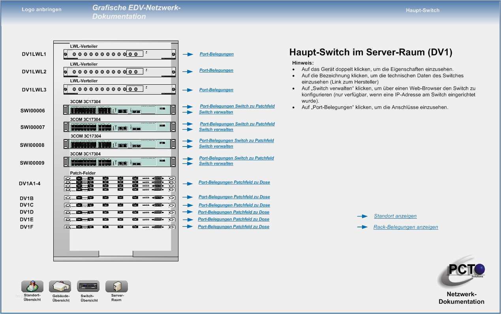
Task: Click the DV1B patch panel graphic
Action: pos(119,198)
